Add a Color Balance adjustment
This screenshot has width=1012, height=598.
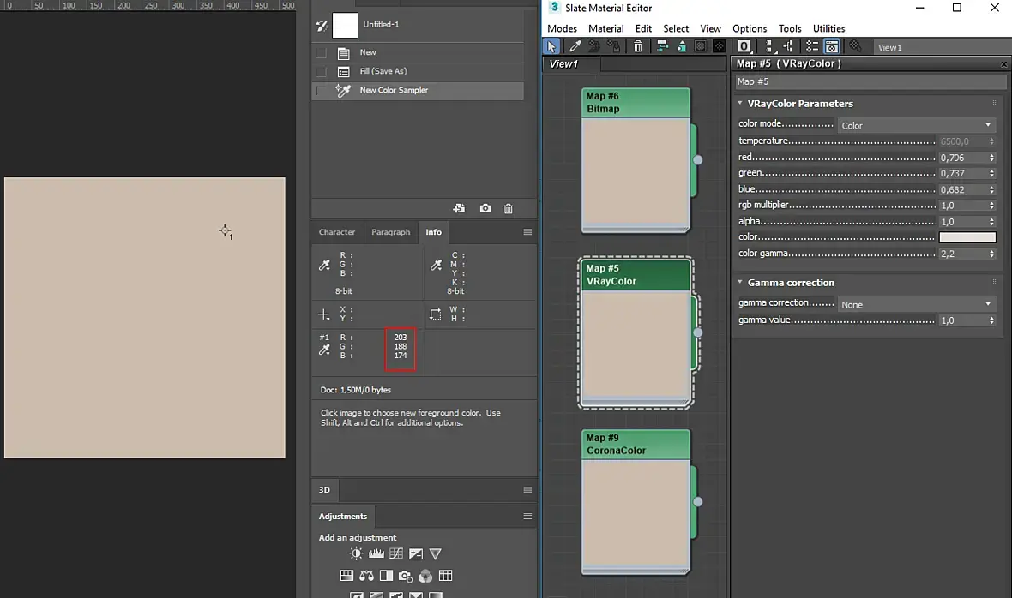[366, 576]
